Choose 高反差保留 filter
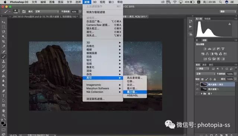Viewport: 238px width, 136px height. [x=135, y=78]
